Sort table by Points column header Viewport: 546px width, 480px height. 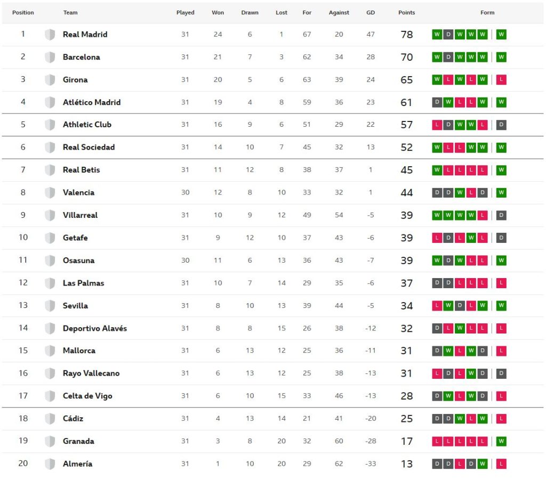pyautogui.click(x=406, y=13)
